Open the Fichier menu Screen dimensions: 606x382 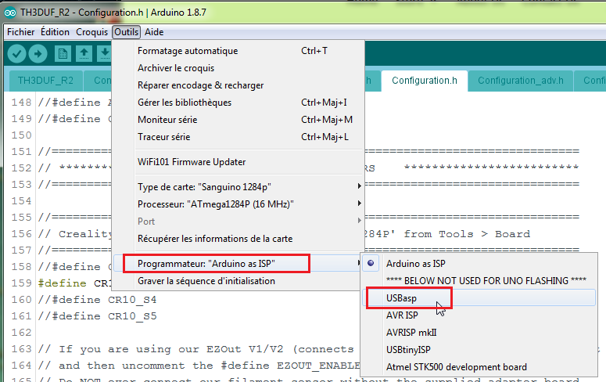pyautogui.click(x=21, y=32)
